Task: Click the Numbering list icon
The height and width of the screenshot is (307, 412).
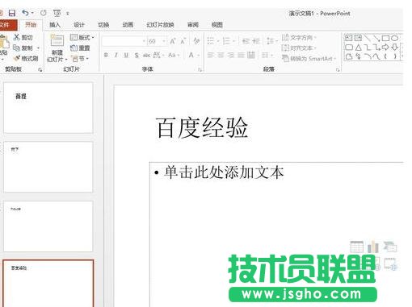Action: tap(226, 41)
